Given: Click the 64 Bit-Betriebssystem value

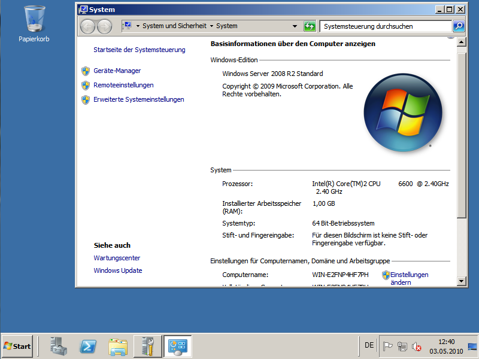Looking at the screenshot, I should pos(343,223).
